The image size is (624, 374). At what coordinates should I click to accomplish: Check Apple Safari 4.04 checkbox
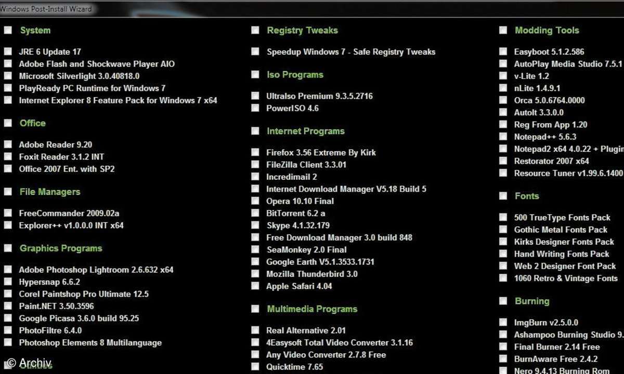(255, 286)
